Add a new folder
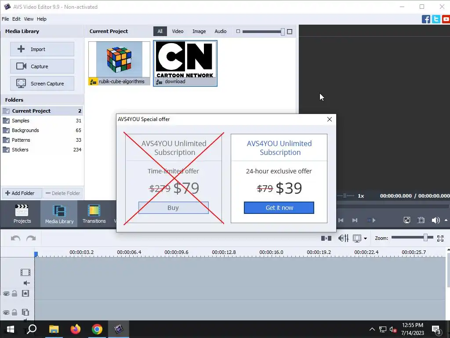Image resolution: width=450 pixels, height=338 pixels. [22, 193]
